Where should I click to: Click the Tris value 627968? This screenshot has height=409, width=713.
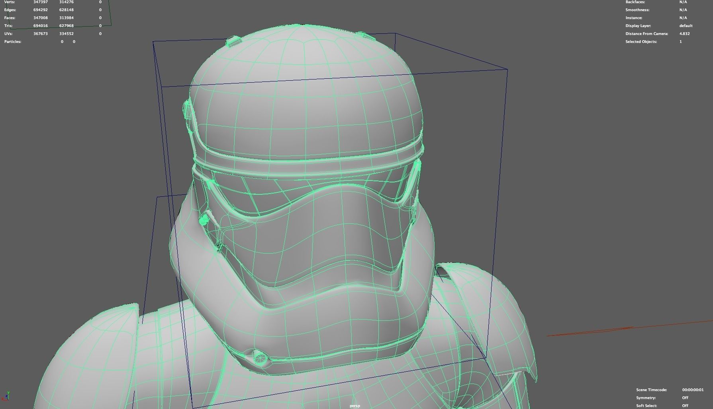click(67, 26)
